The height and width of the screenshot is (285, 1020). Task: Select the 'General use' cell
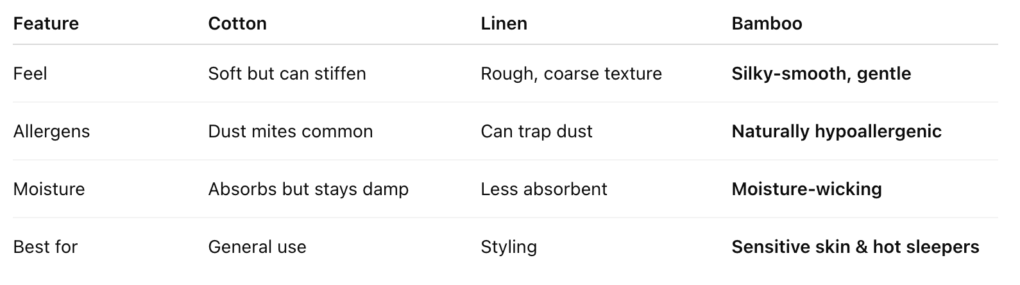click(x=257, y=247)
